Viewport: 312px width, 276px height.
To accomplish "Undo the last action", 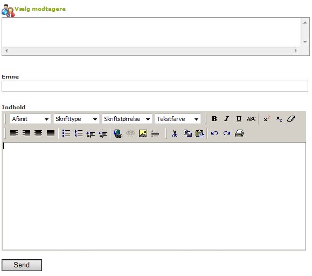I will click(214, 133).
